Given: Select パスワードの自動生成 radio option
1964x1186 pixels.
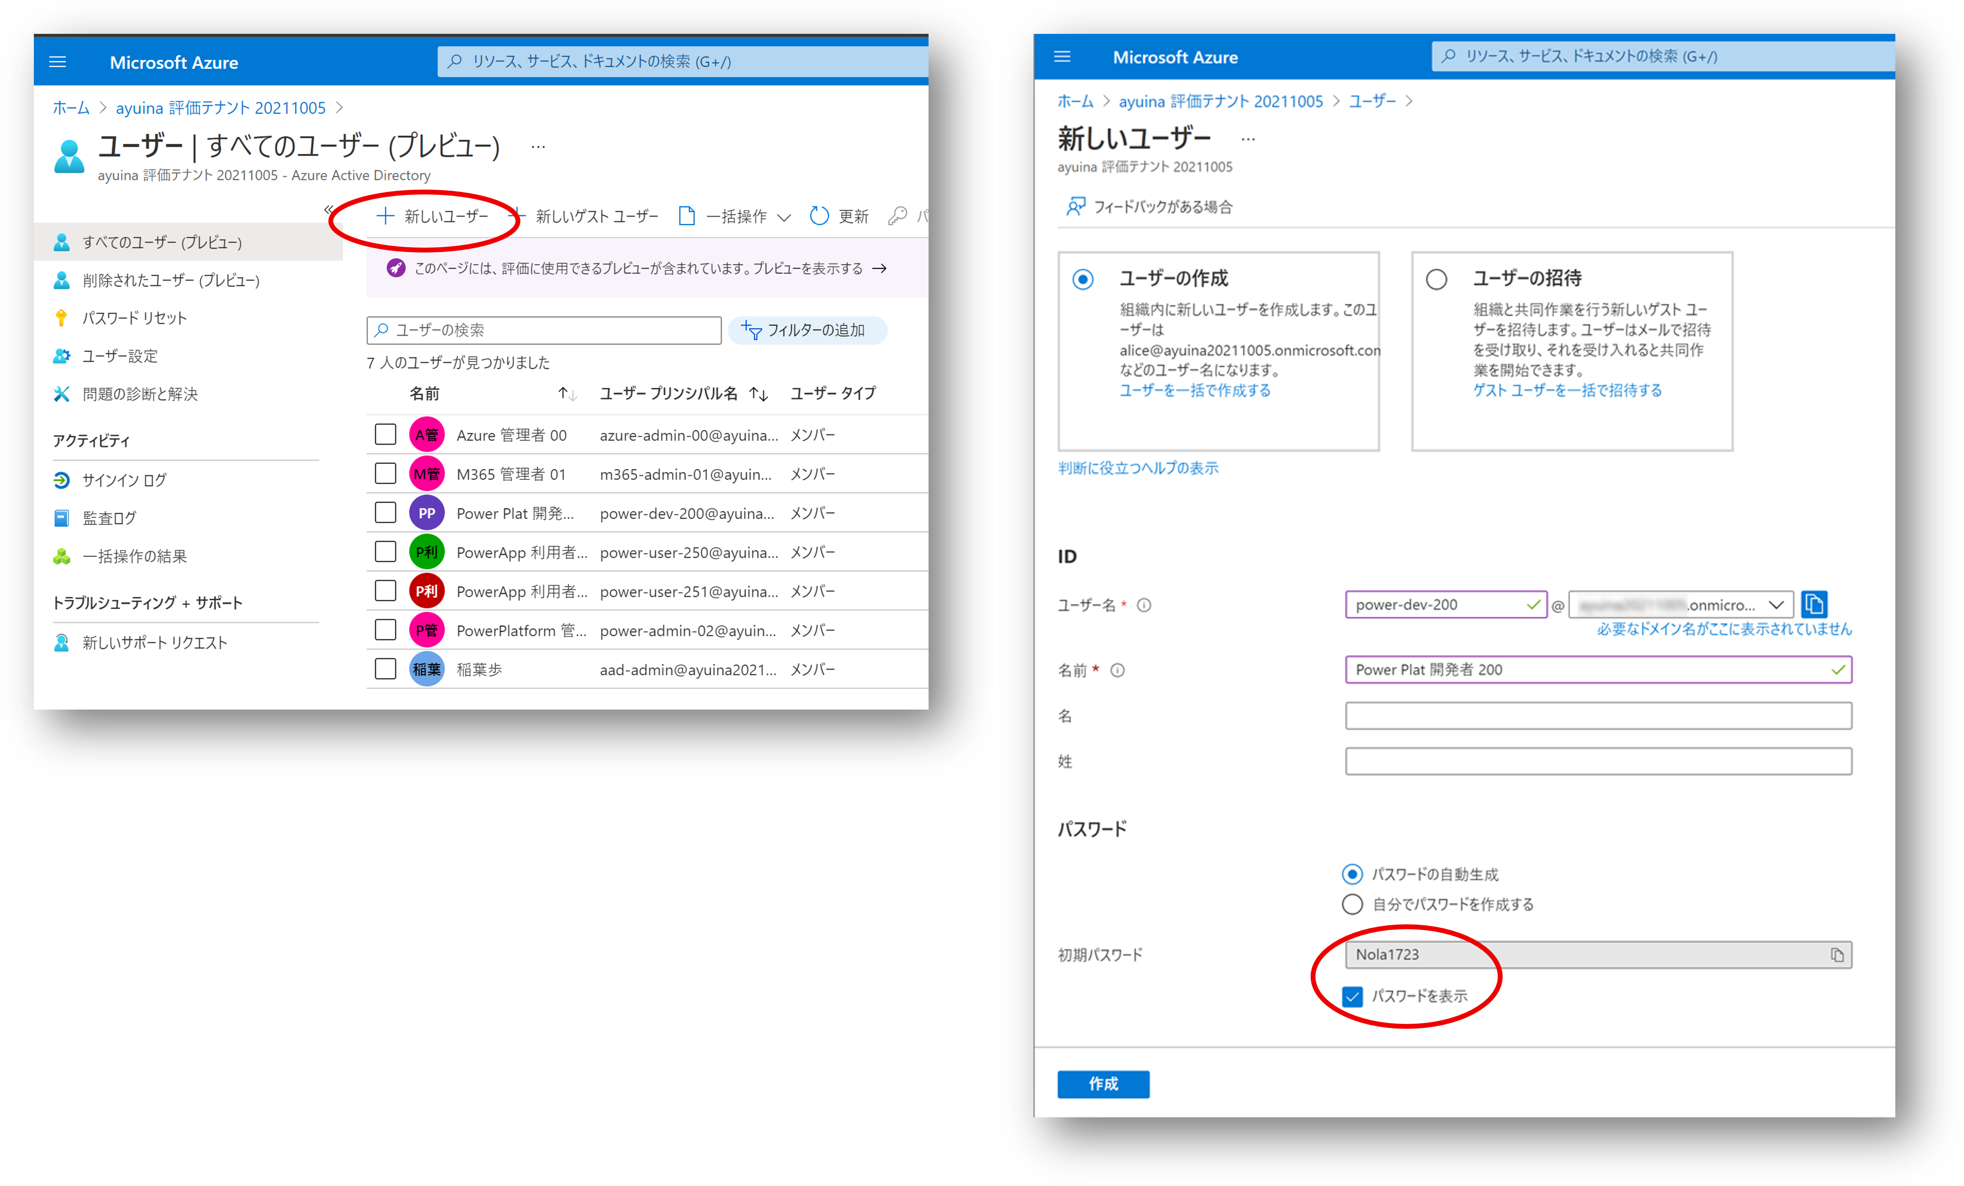Looking at the screenshot, I should pos(1352,875).
